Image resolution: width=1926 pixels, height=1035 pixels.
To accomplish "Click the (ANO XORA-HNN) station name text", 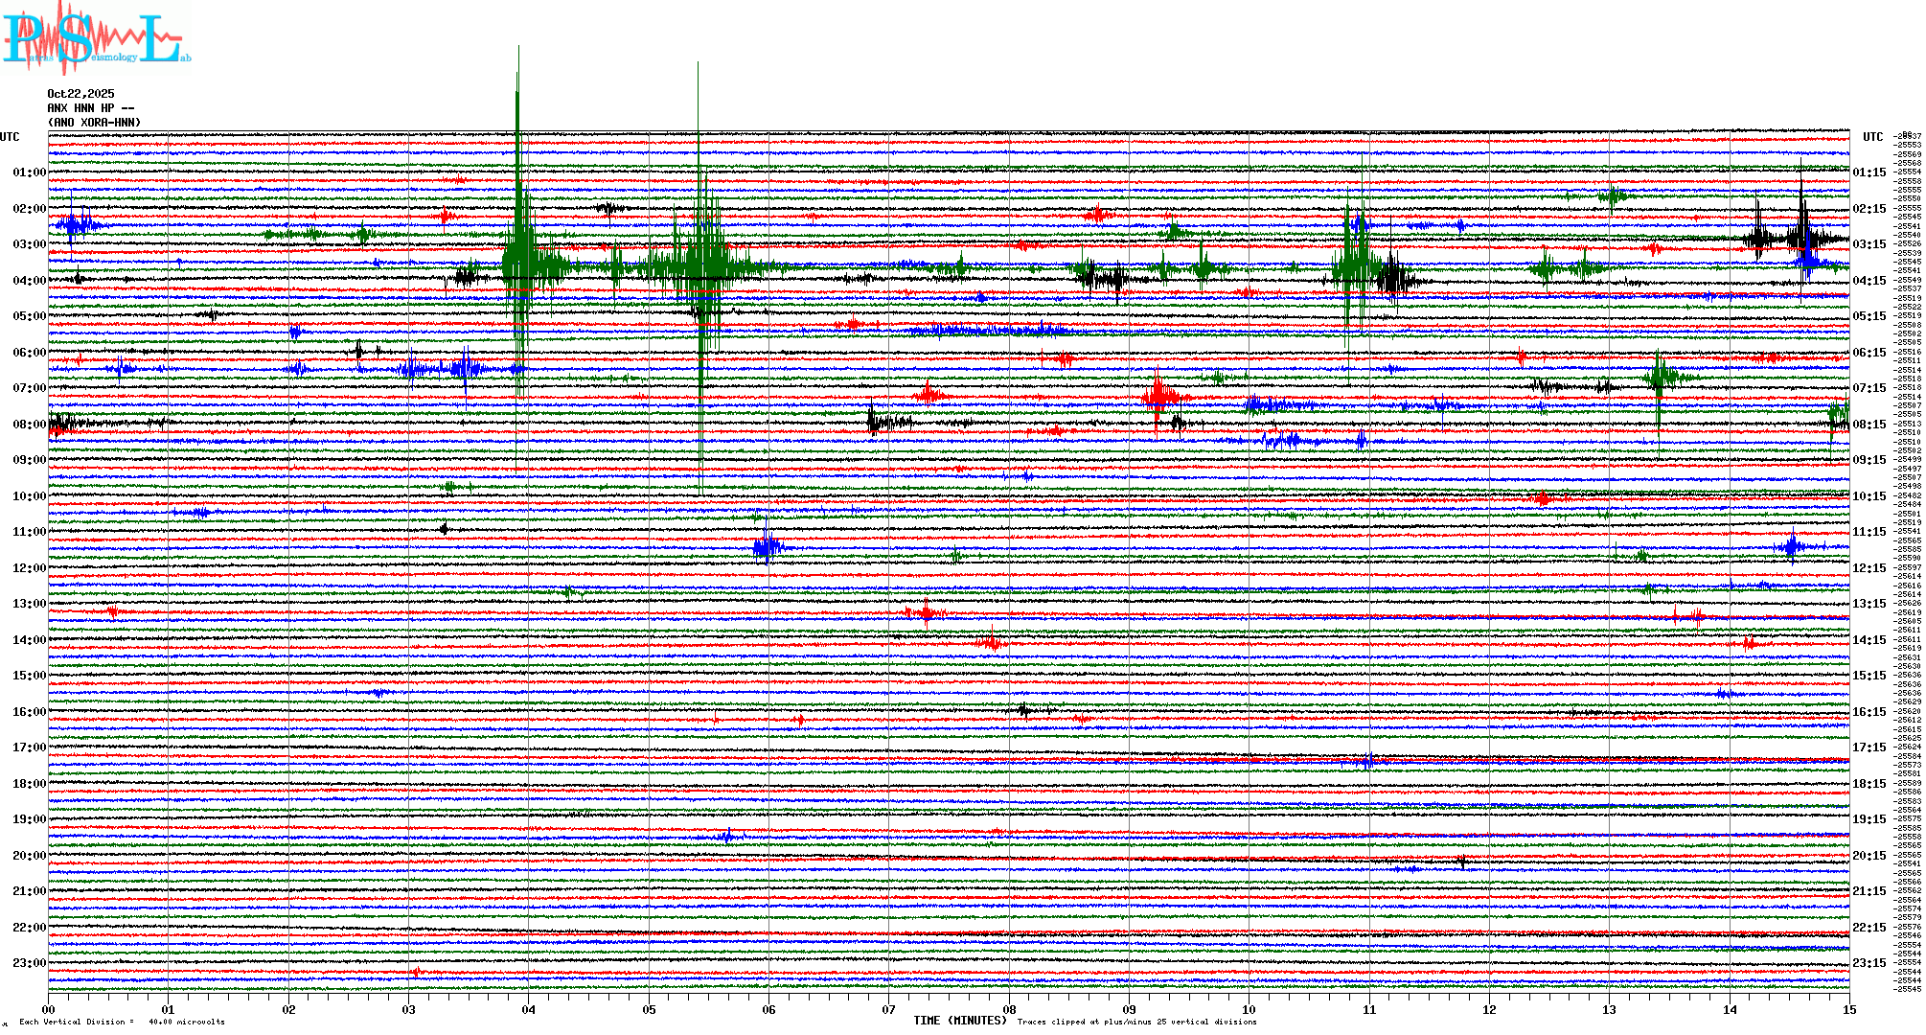I will tap(95, 123).
